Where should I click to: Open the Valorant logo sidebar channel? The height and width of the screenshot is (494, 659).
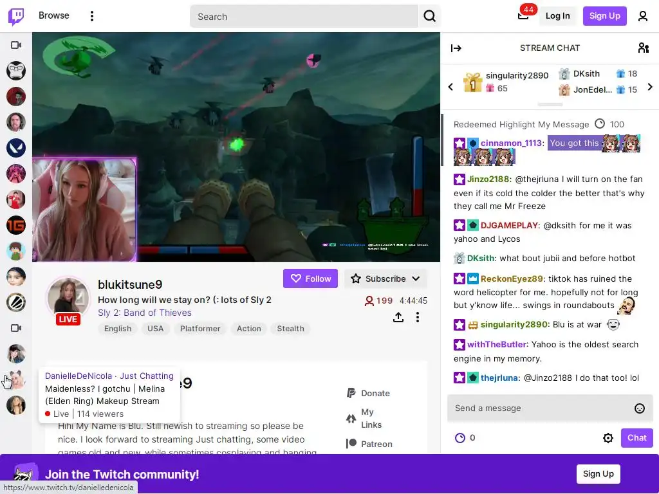[16, 148]
